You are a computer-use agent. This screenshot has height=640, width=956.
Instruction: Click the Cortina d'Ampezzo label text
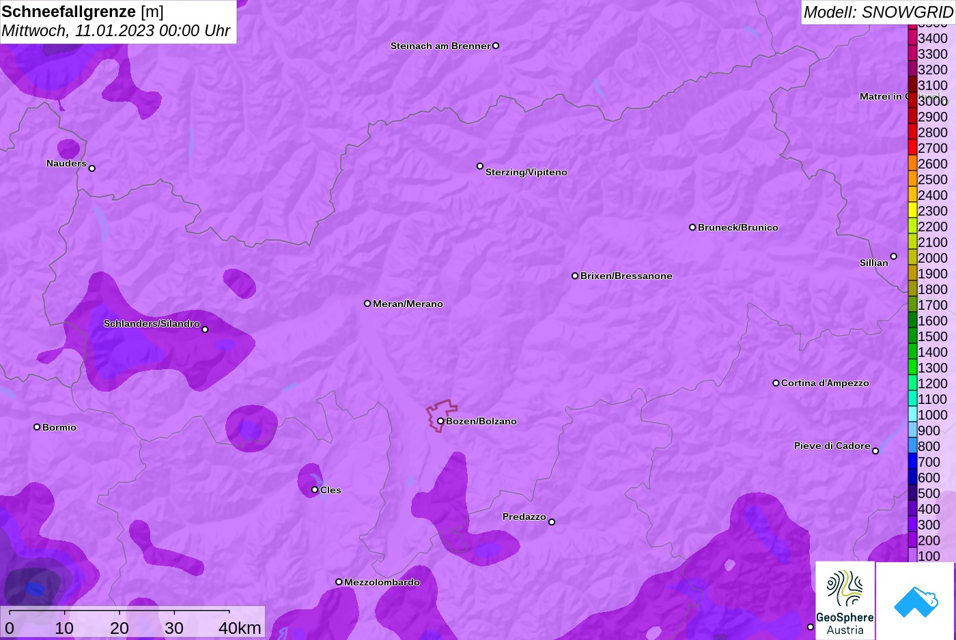tap(825, 383)
